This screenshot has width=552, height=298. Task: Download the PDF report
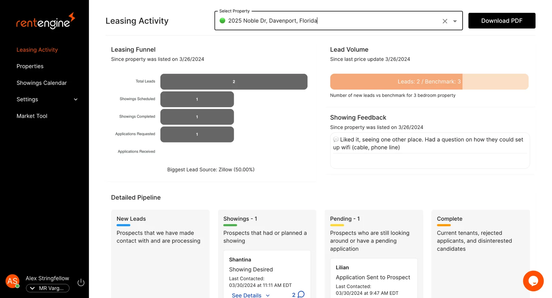[502, 21]
